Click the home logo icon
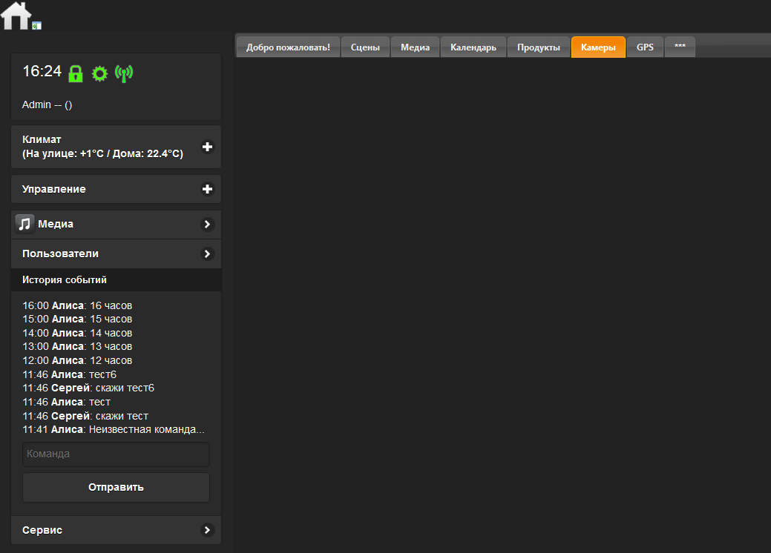771x553 pixels. (16, 16)
